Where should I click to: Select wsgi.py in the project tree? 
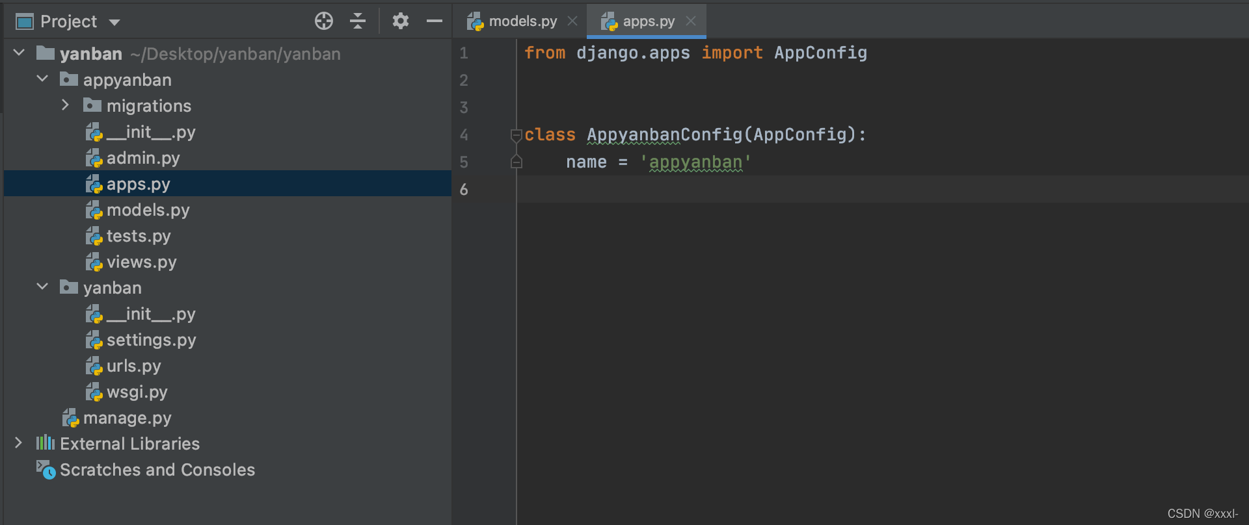(x=228, y=392)
